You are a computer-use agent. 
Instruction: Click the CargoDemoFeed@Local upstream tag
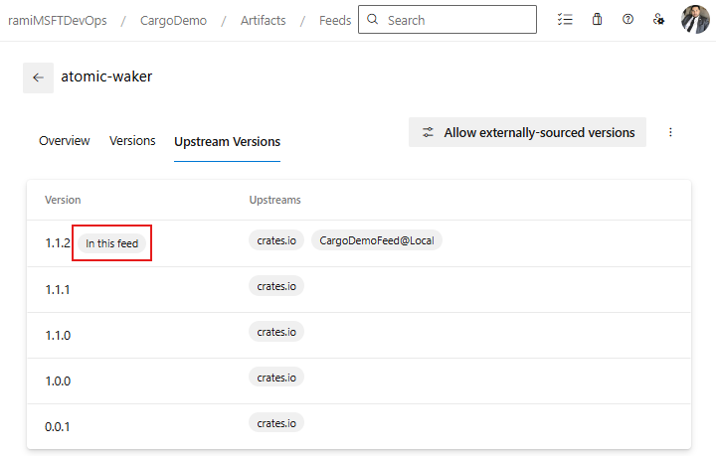tap(376, 241)
